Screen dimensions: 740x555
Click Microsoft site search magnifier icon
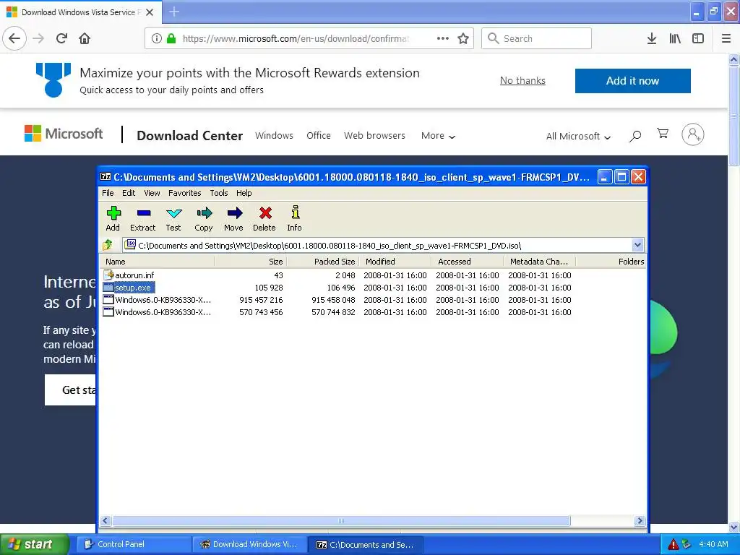tap(635, 136)
